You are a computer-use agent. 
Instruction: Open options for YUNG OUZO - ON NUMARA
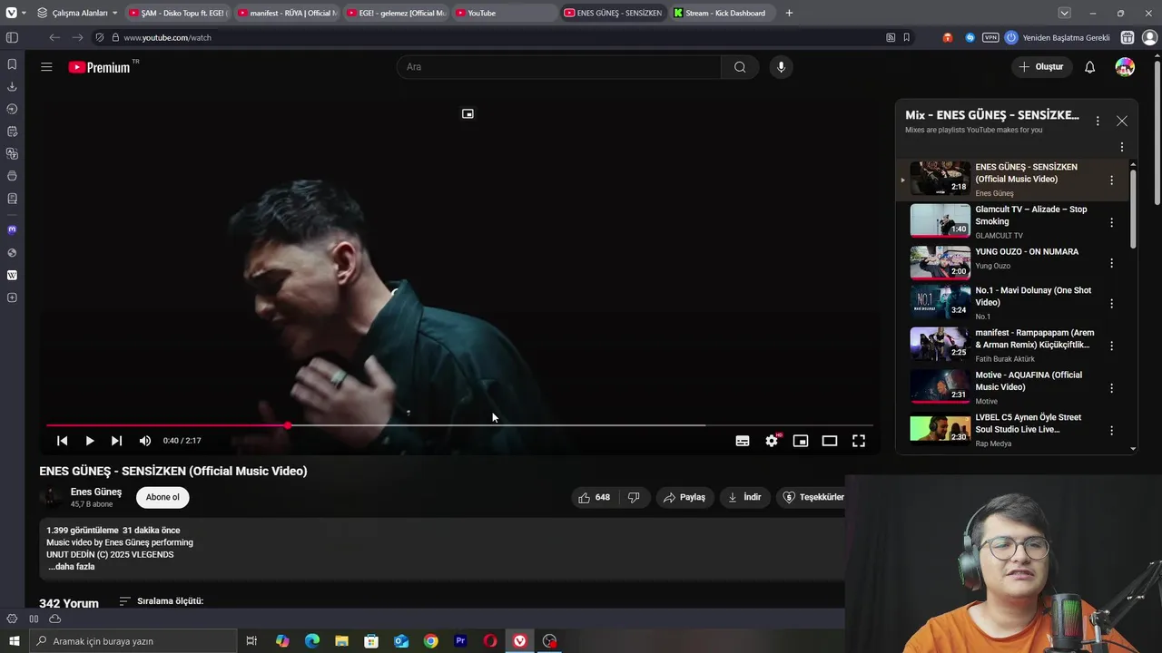[1111, 263]
